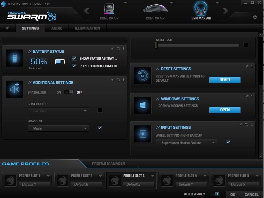Reset Battery Status panel with undo icon

(118, 49)
